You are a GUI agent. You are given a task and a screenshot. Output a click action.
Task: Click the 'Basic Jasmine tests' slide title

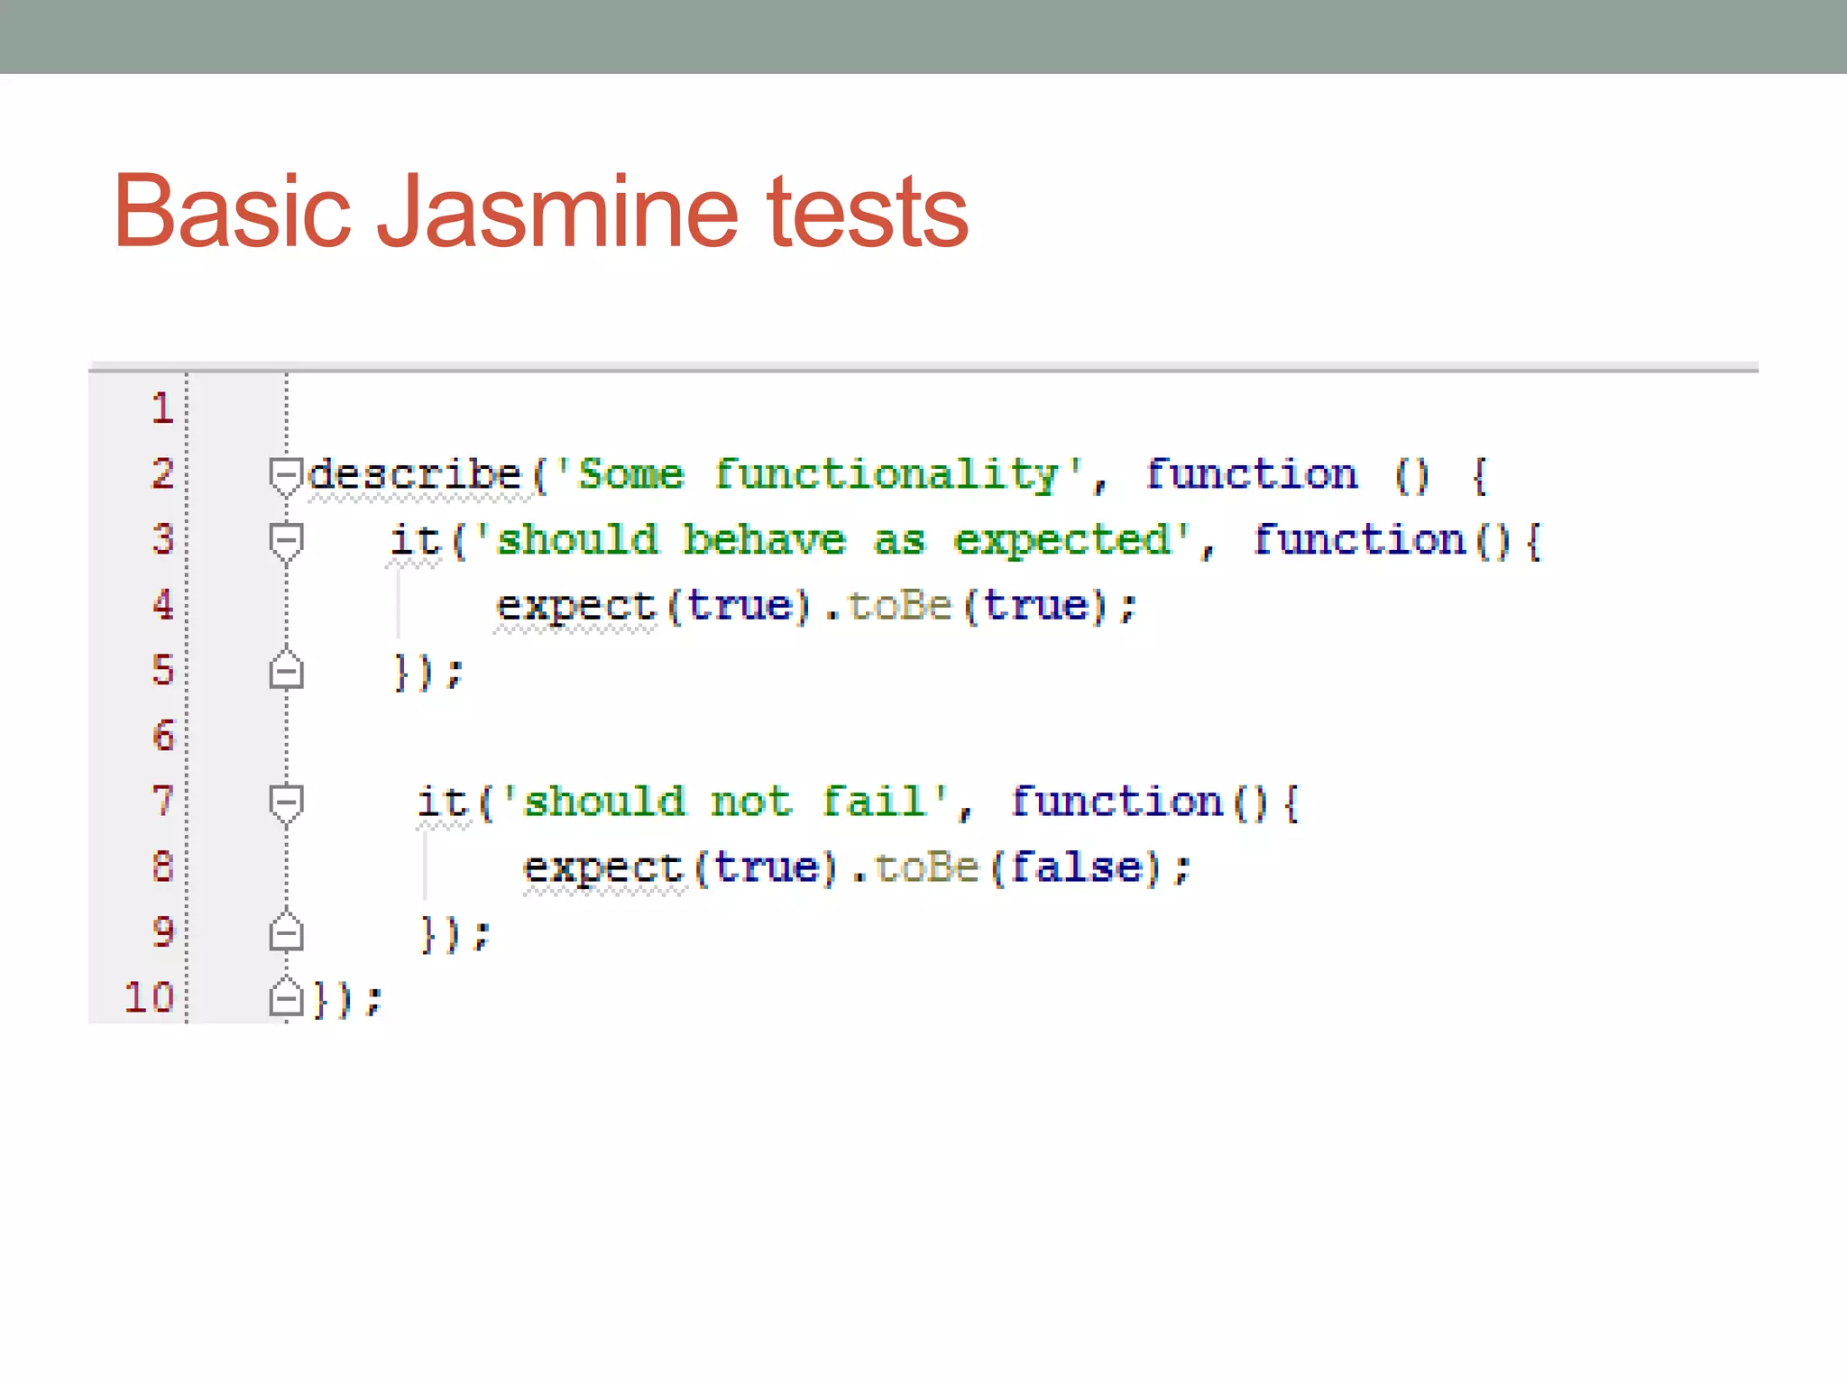coord(540,212)
